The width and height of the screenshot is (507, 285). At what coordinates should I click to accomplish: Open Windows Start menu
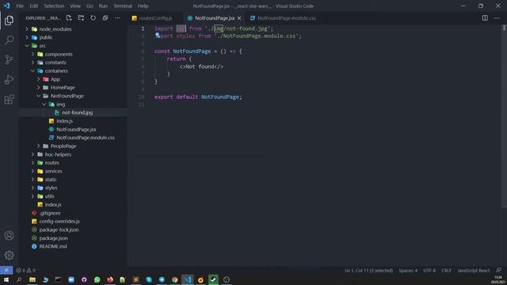click(6, 279)
